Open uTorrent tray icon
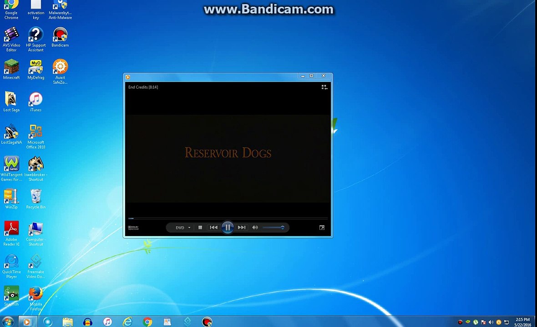 (x=476, y=322)
